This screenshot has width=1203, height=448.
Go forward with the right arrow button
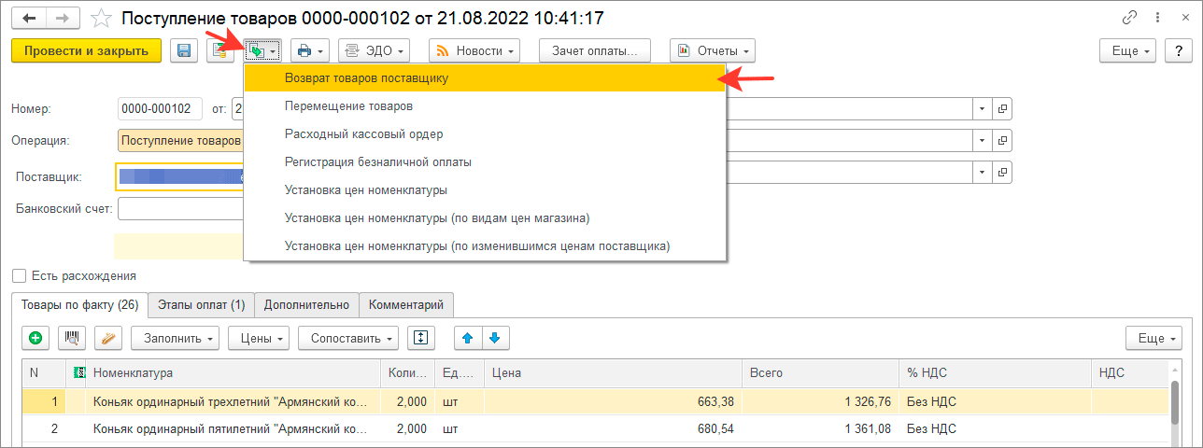pyautogui.click(x=65, y=19)
